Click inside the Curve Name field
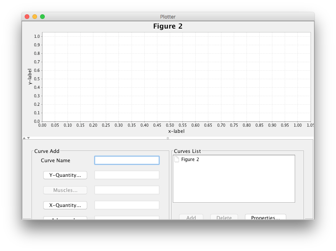 (x=127, y=160)
